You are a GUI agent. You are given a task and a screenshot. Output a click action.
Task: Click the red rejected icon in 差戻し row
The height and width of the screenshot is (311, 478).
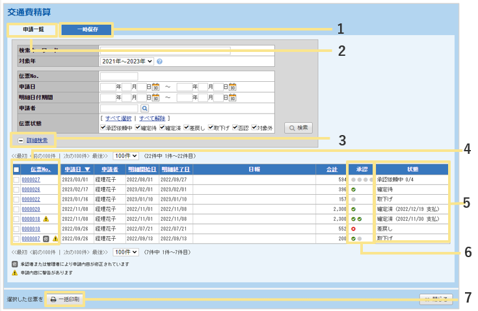352,229
